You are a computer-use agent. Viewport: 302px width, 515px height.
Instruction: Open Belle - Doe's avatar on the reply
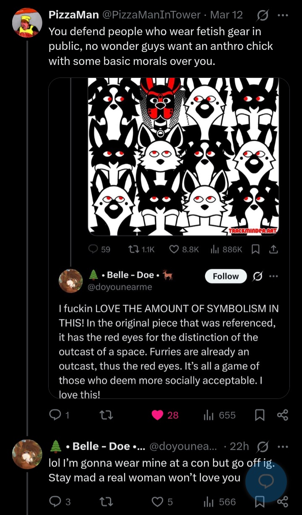(27, 454)
